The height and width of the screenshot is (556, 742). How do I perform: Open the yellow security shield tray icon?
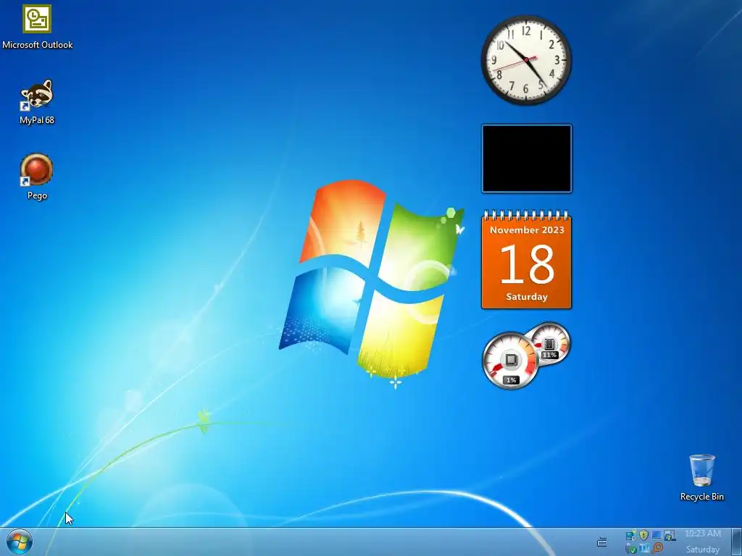643,535
